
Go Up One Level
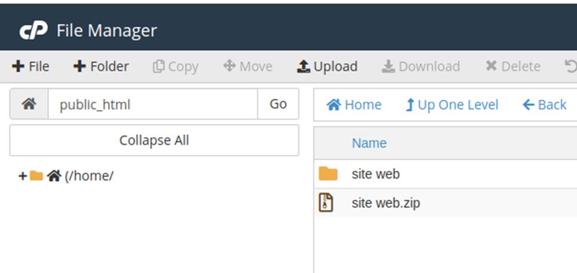(x=451, y=105)
